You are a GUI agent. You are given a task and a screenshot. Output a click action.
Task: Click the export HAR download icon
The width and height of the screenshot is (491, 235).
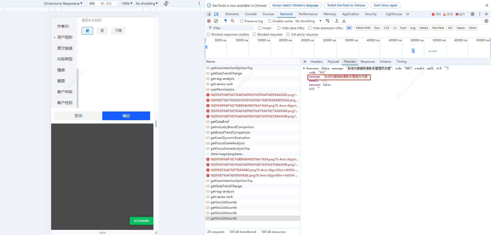(344, 21)
